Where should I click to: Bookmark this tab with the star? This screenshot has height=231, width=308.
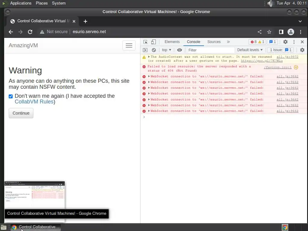tap(269, 32)
